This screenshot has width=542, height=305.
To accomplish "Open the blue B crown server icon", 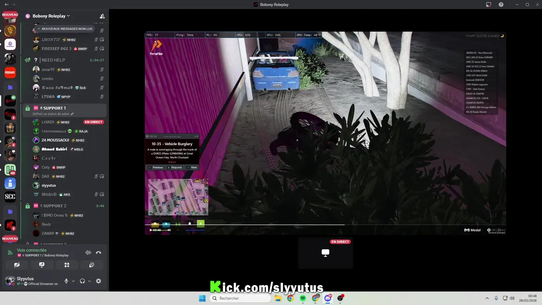I will point(10,183).
